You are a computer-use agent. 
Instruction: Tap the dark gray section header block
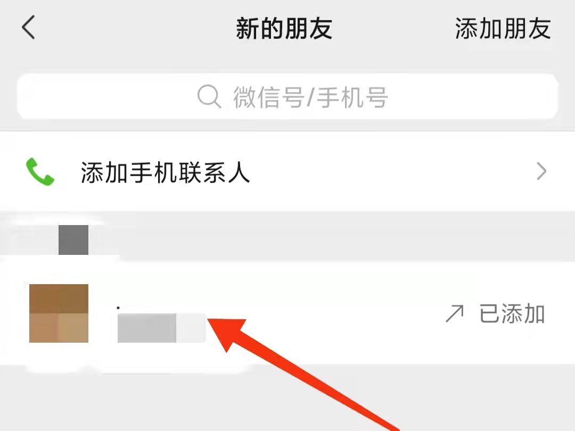pos(73,239)
